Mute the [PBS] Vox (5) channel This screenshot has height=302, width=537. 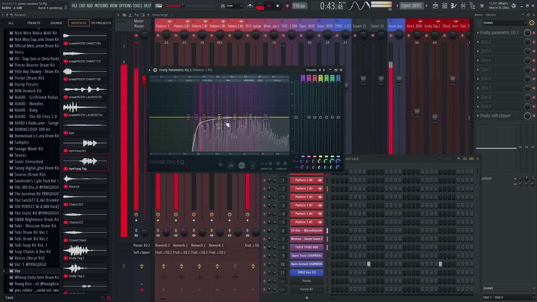pyautogui.click(x=264, y=273)
